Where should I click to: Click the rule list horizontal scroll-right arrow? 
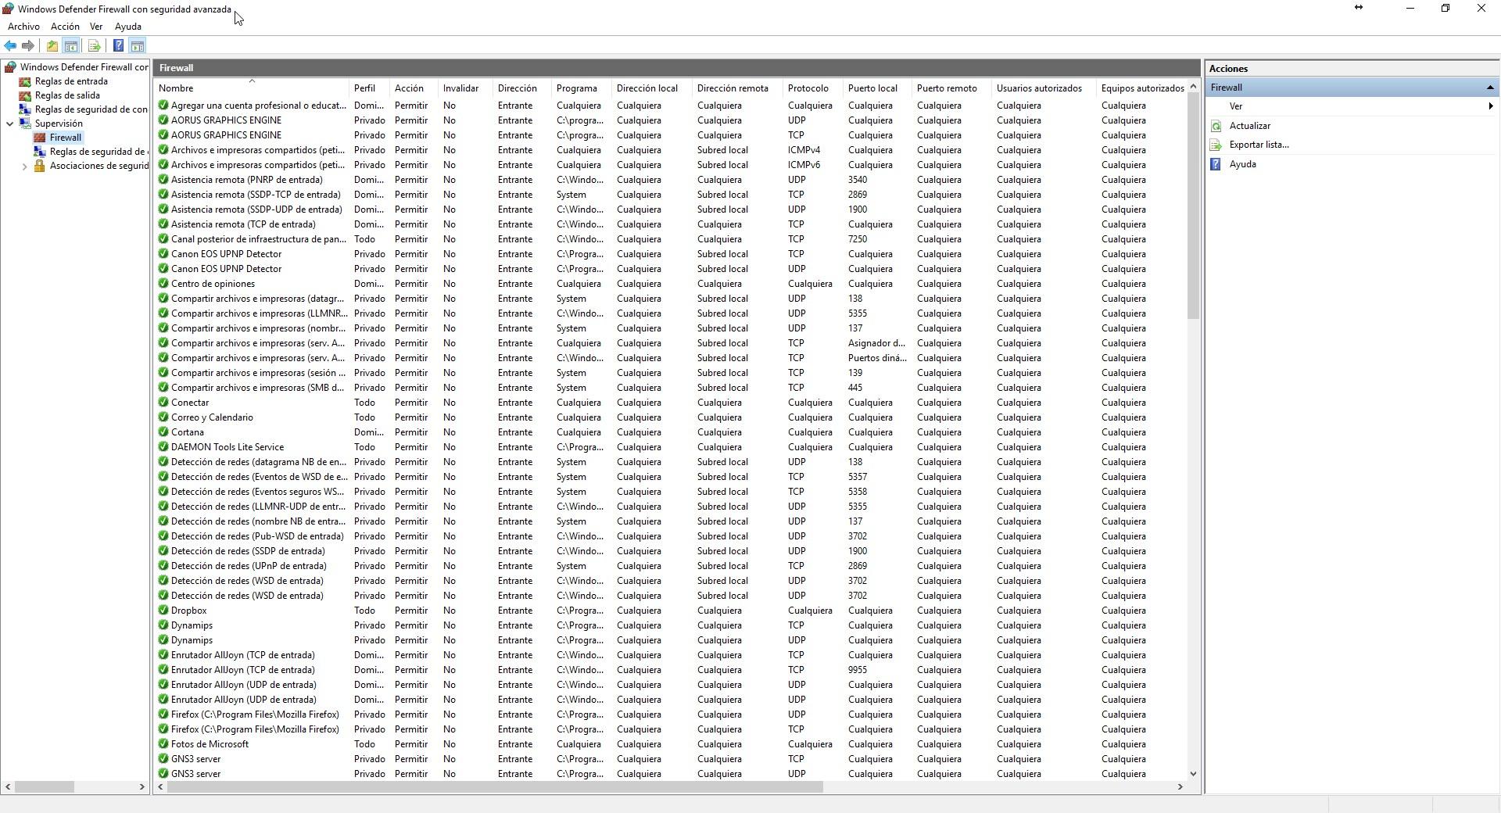[1180, 787]
